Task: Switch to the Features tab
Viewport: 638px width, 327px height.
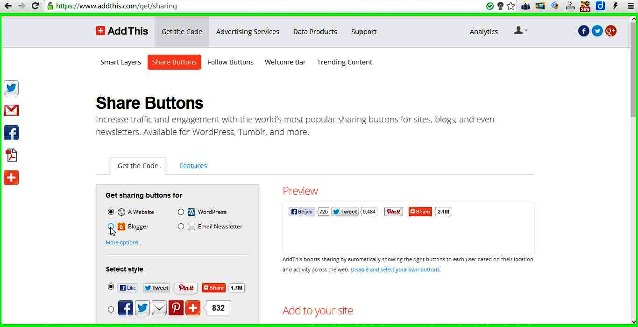Action: pyautogui.click(x=193, y=166)
